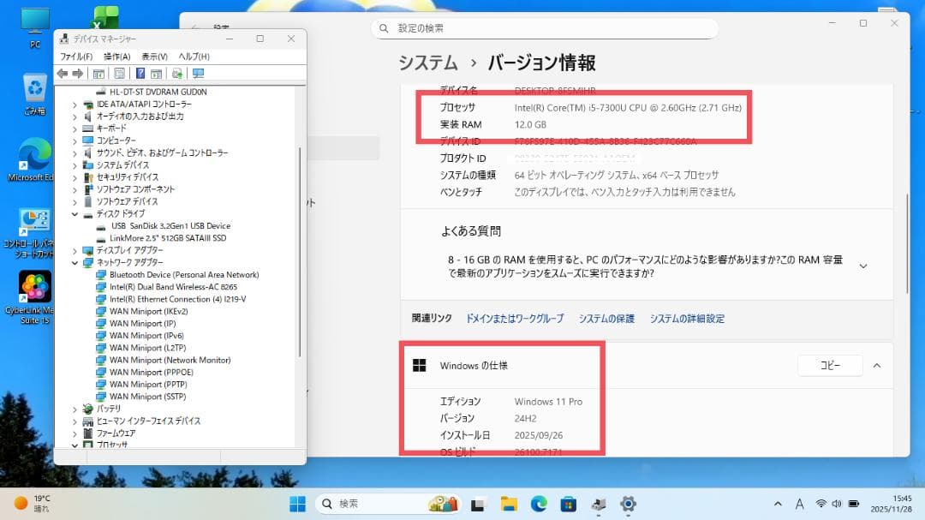Open device properties via the toolbar icon

pyautogui.click(x=121, y=74)
